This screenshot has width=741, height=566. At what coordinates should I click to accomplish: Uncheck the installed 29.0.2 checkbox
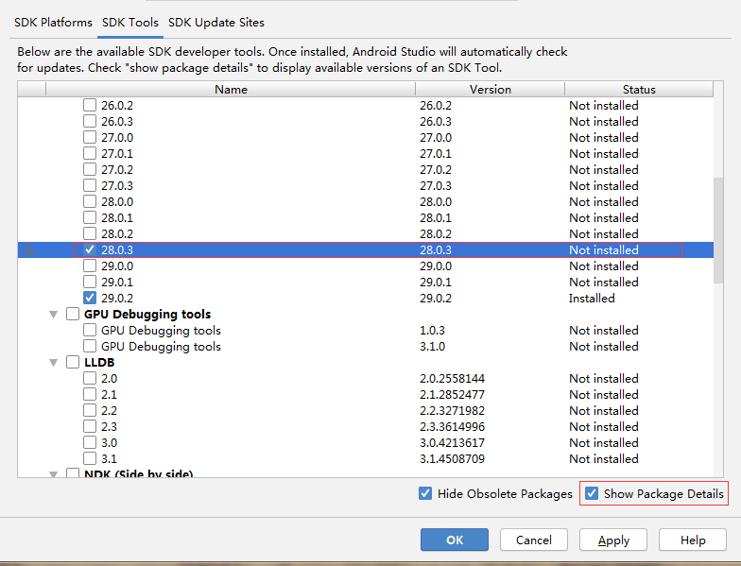(90, 299)
